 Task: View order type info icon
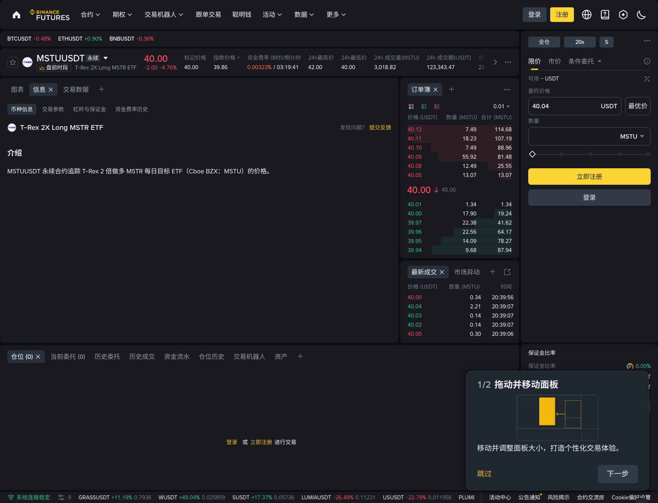(x=647, y=61)
